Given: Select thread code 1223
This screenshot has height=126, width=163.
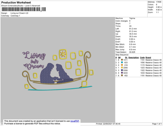Looking at the screenshot, I should 143,68.
